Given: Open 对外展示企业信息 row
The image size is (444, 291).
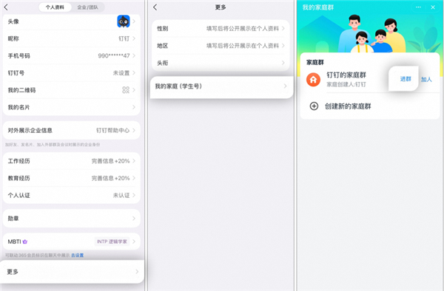Looking at the screenshot, I should 71,130.
